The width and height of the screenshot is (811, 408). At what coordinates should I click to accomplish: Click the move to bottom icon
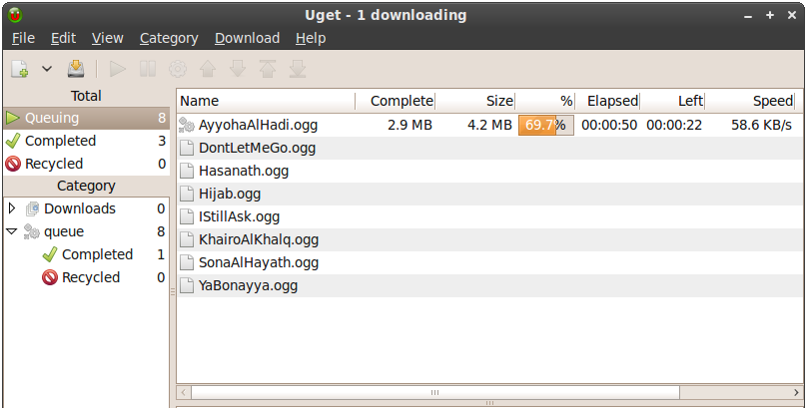pyautogui.click(x=298, y=69)
